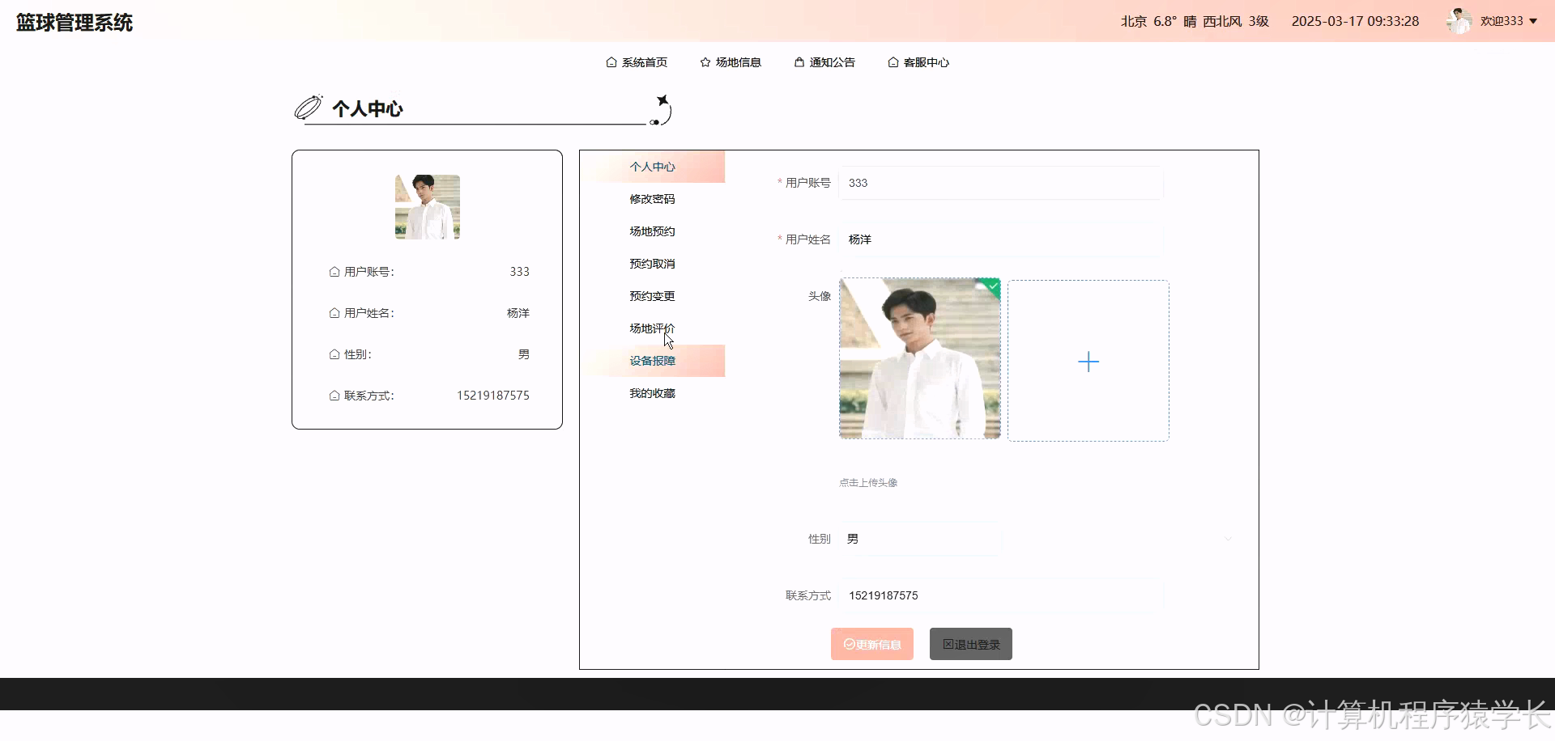
Task: Click the exit icon on 退出登录 button
Action: [x=949, y=643]
